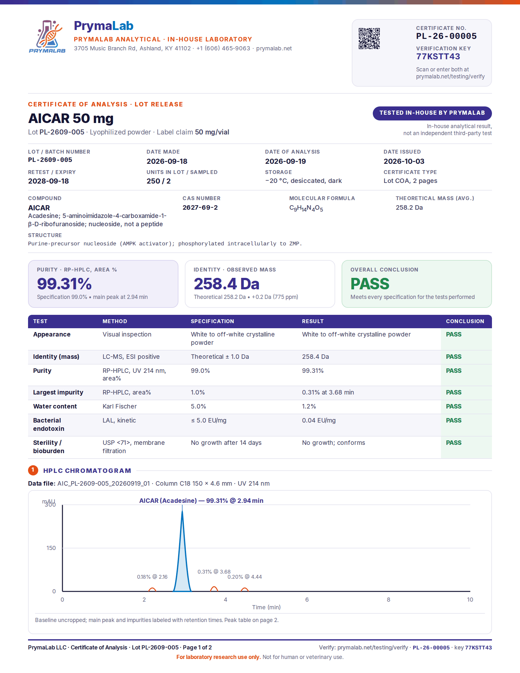Screen dimensions: 520x673
Task: Click the main AICAR peak in chromatogram
Action: click(x=182, y=551)
